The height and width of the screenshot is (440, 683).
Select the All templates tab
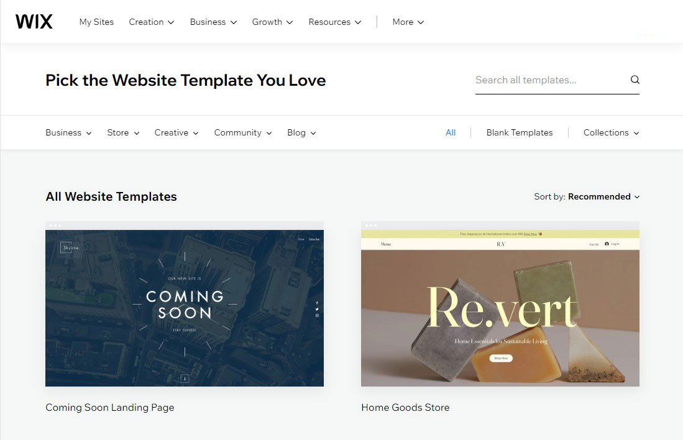pyautogui.click(x=451, y=133)
